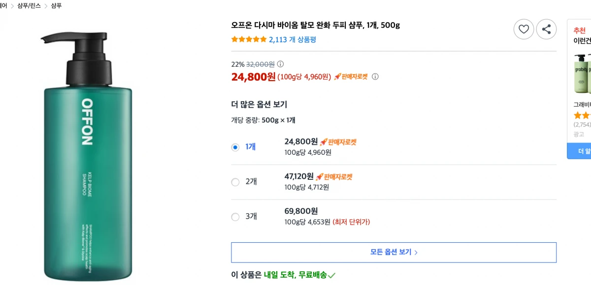The height and width of the screenshot is (285, 591).
Task: Open the 샴푸/린스 breadcrumb category
Action: click(28, 6)
